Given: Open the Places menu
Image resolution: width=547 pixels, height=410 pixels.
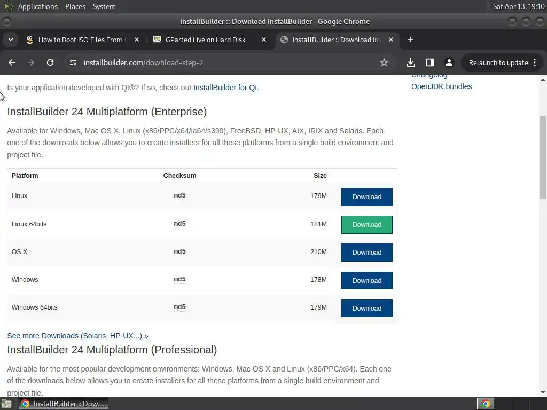Looking at the screenshot, I should 75,6.
